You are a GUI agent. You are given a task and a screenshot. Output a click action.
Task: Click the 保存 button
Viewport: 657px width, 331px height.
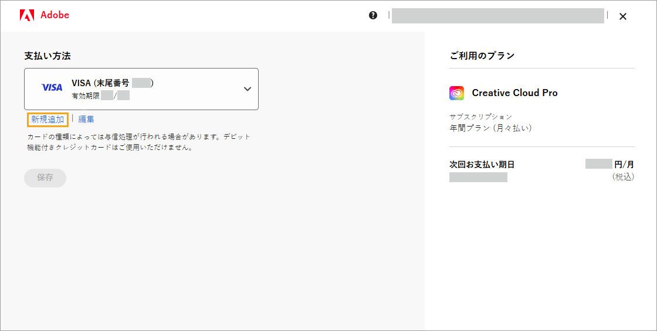(x=45, y=178)
